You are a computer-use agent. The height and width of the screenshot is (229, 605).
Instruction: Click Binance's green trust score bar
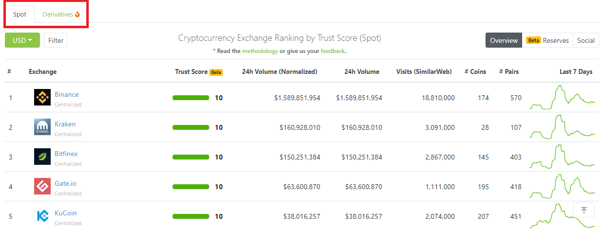(x=191, y=98)
